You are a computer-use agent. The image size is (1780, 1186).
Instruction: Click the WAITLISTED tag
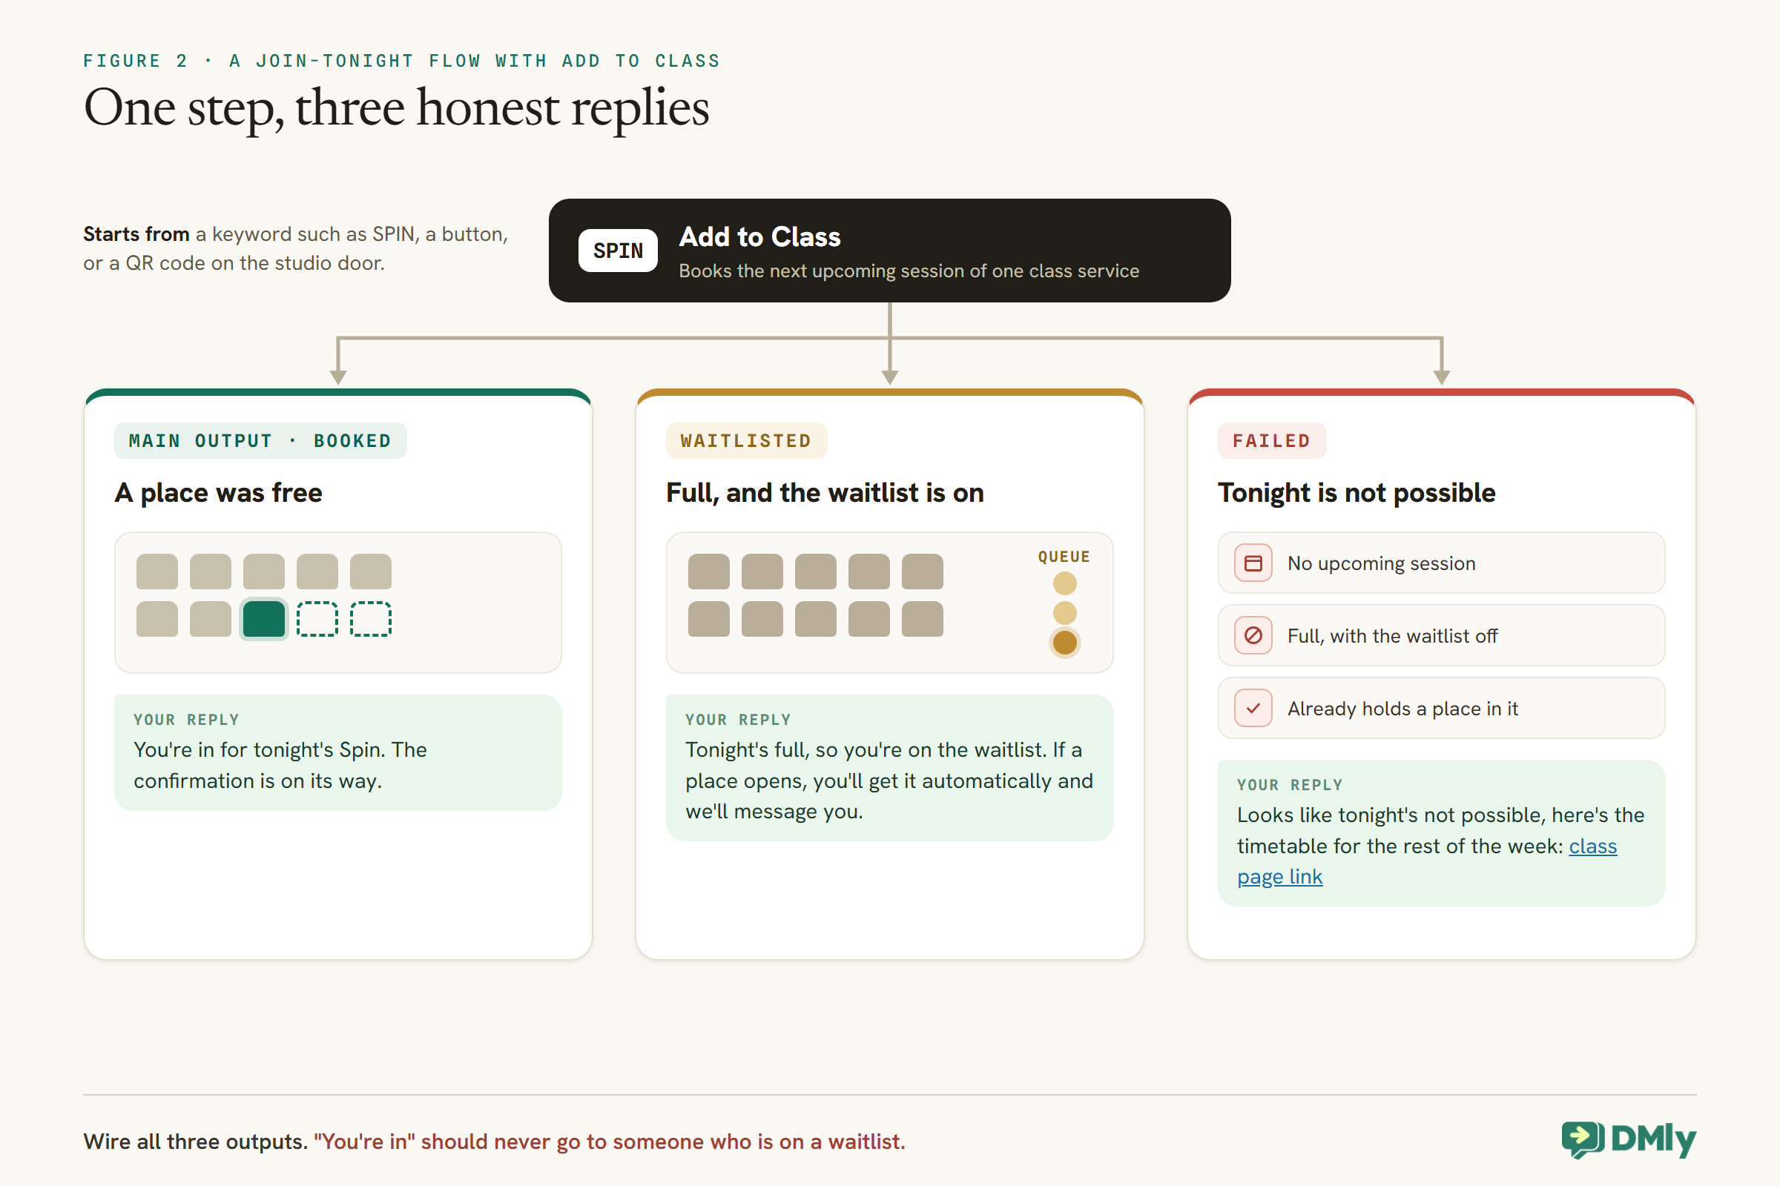coord(746,441)
